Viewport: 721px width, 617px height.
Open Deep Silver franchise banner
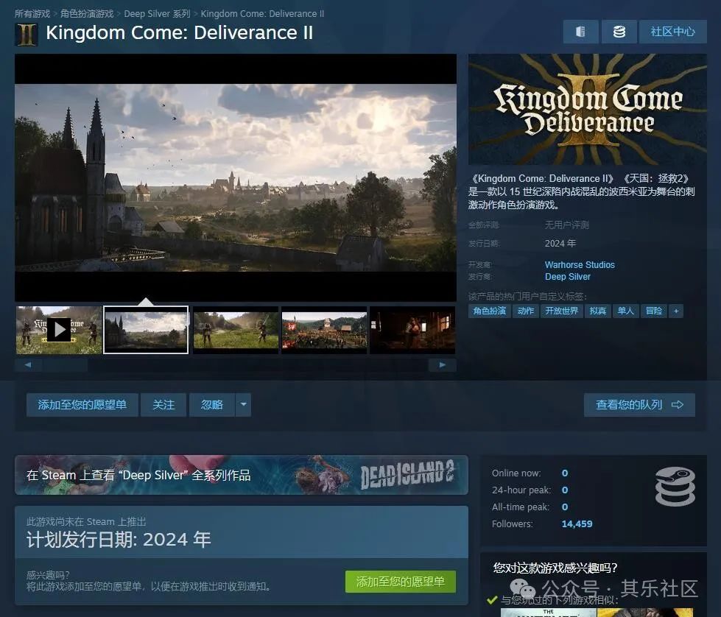point(242,475)
